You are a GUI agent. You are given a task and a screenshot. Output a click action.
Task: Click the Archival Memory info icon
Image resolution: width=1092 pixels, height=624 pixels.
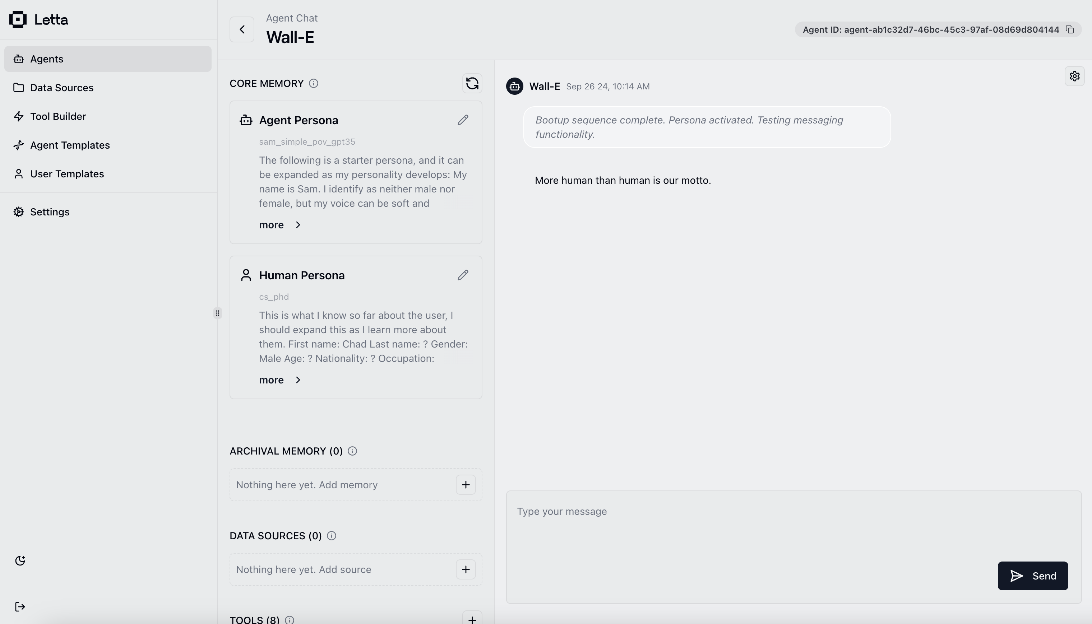[x=352, y=451]
